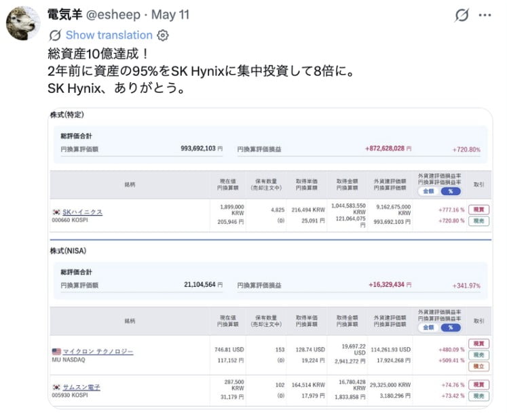This screenshot has width=507, height=413.
Task: Click Show translation
Action: pos(109,35)
